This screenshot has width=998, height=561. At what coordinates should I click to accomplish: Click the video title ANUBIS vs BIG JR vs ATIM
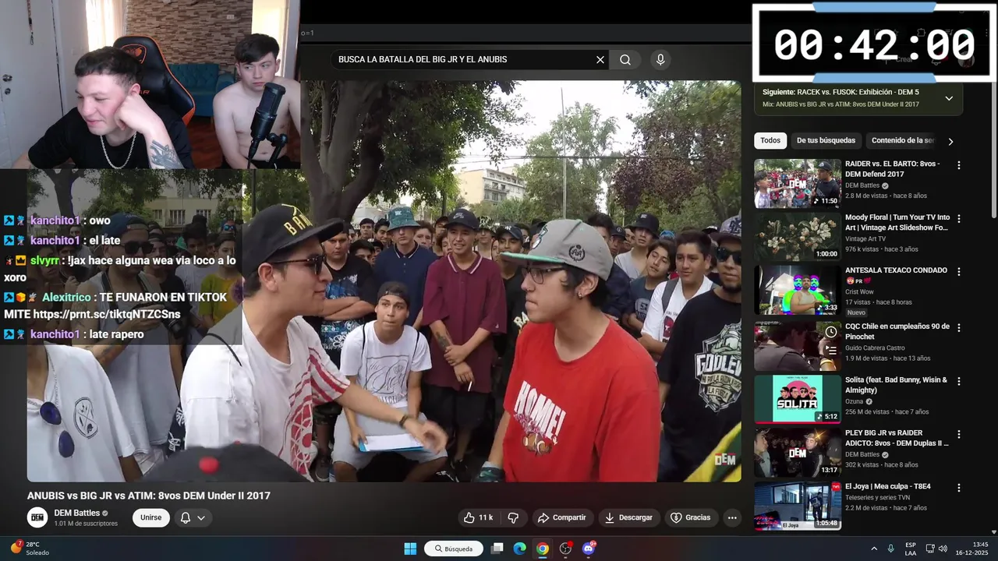tap(149, 496)
